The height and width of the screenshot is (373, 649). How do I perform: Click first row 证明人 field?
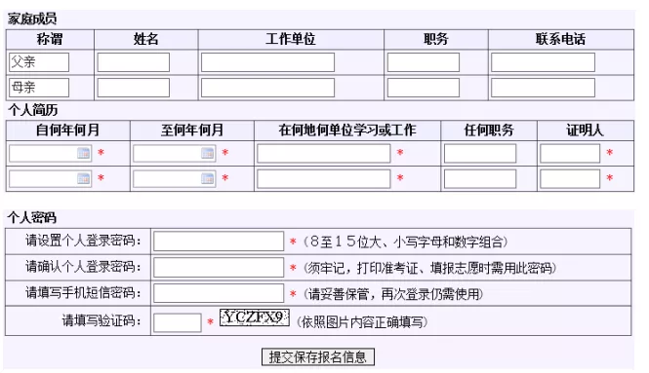click(x=570, y=153)
